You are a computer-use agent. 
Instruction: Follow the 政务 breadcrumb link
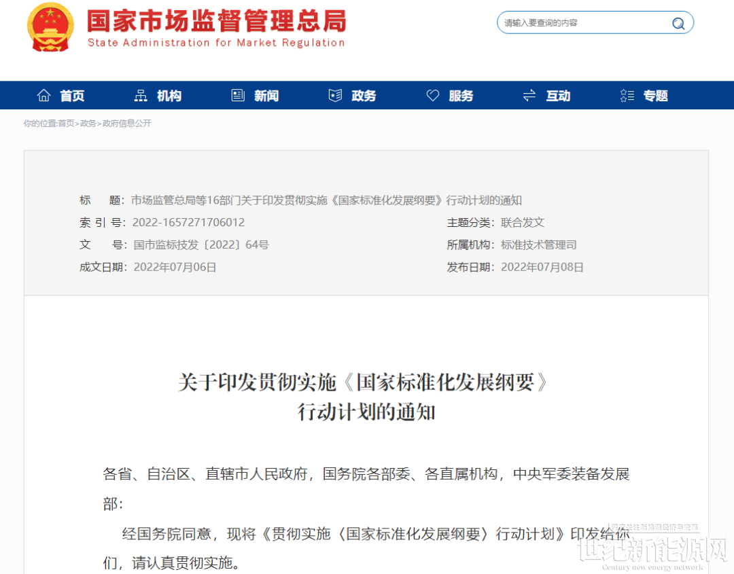tap(88, 124)
